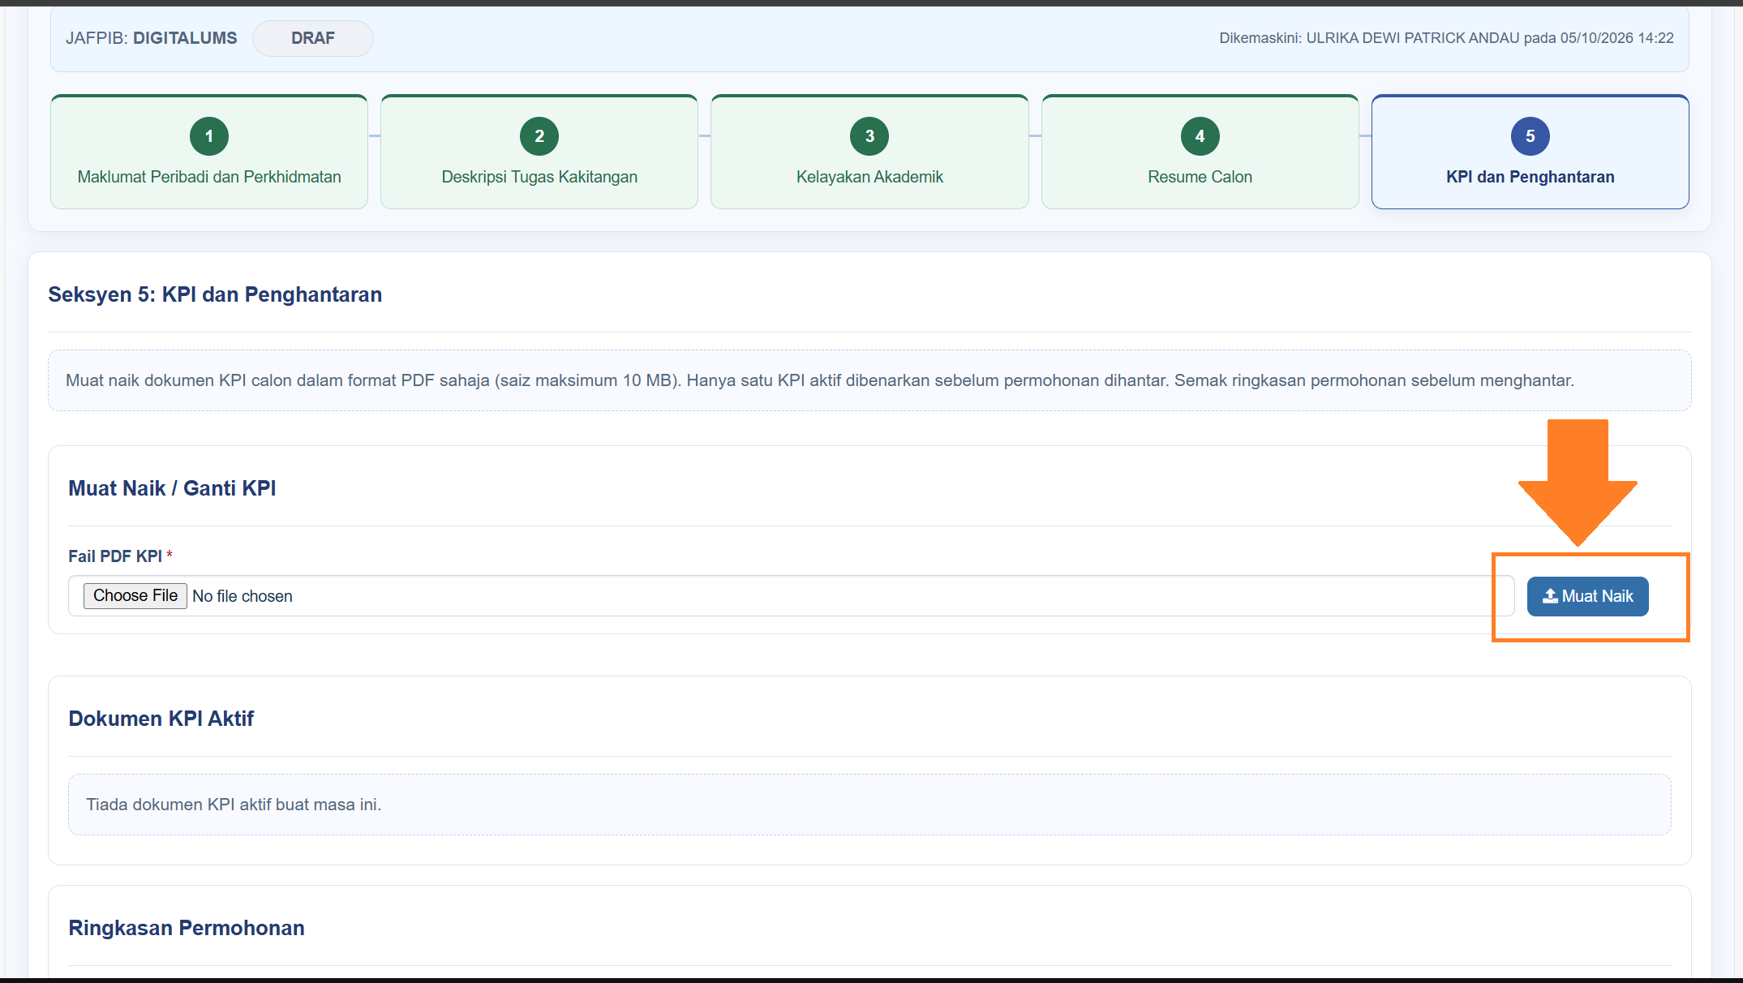Click the 'Fail PDF KPI' field label

pyautogui.click(x=115, y=556)
